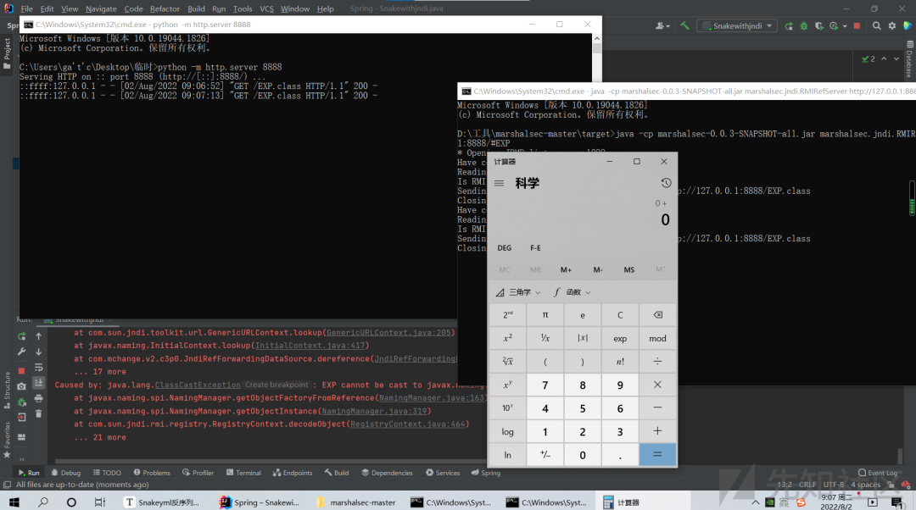Open IDE settings gear icon in toolbar
916x510 pixels.
(x=892, y=25)
